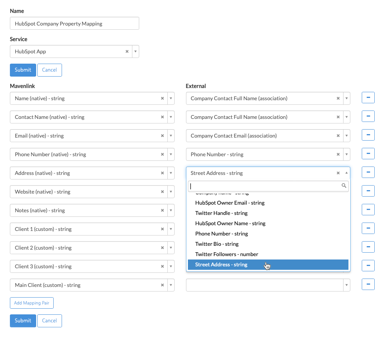This screenshot has width=388, height=338.
Task: Clear the Name (native) Mavenlink field
Action: [162, 98]
